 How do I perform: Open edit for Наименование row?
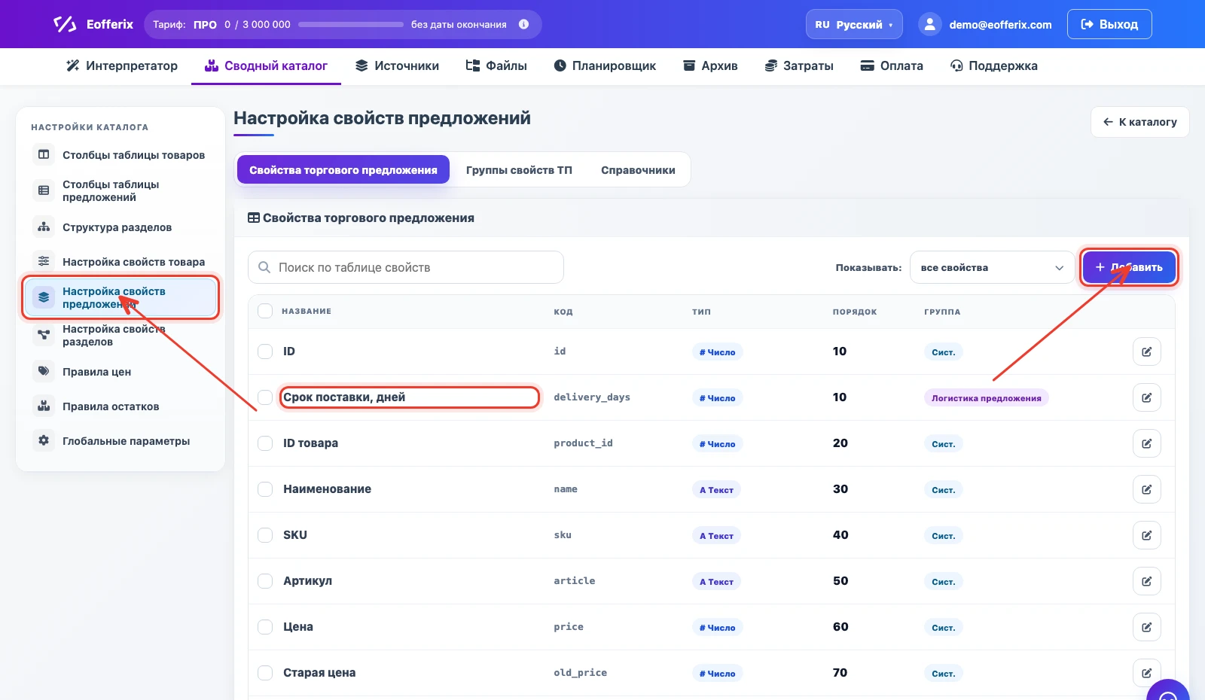1146,489
